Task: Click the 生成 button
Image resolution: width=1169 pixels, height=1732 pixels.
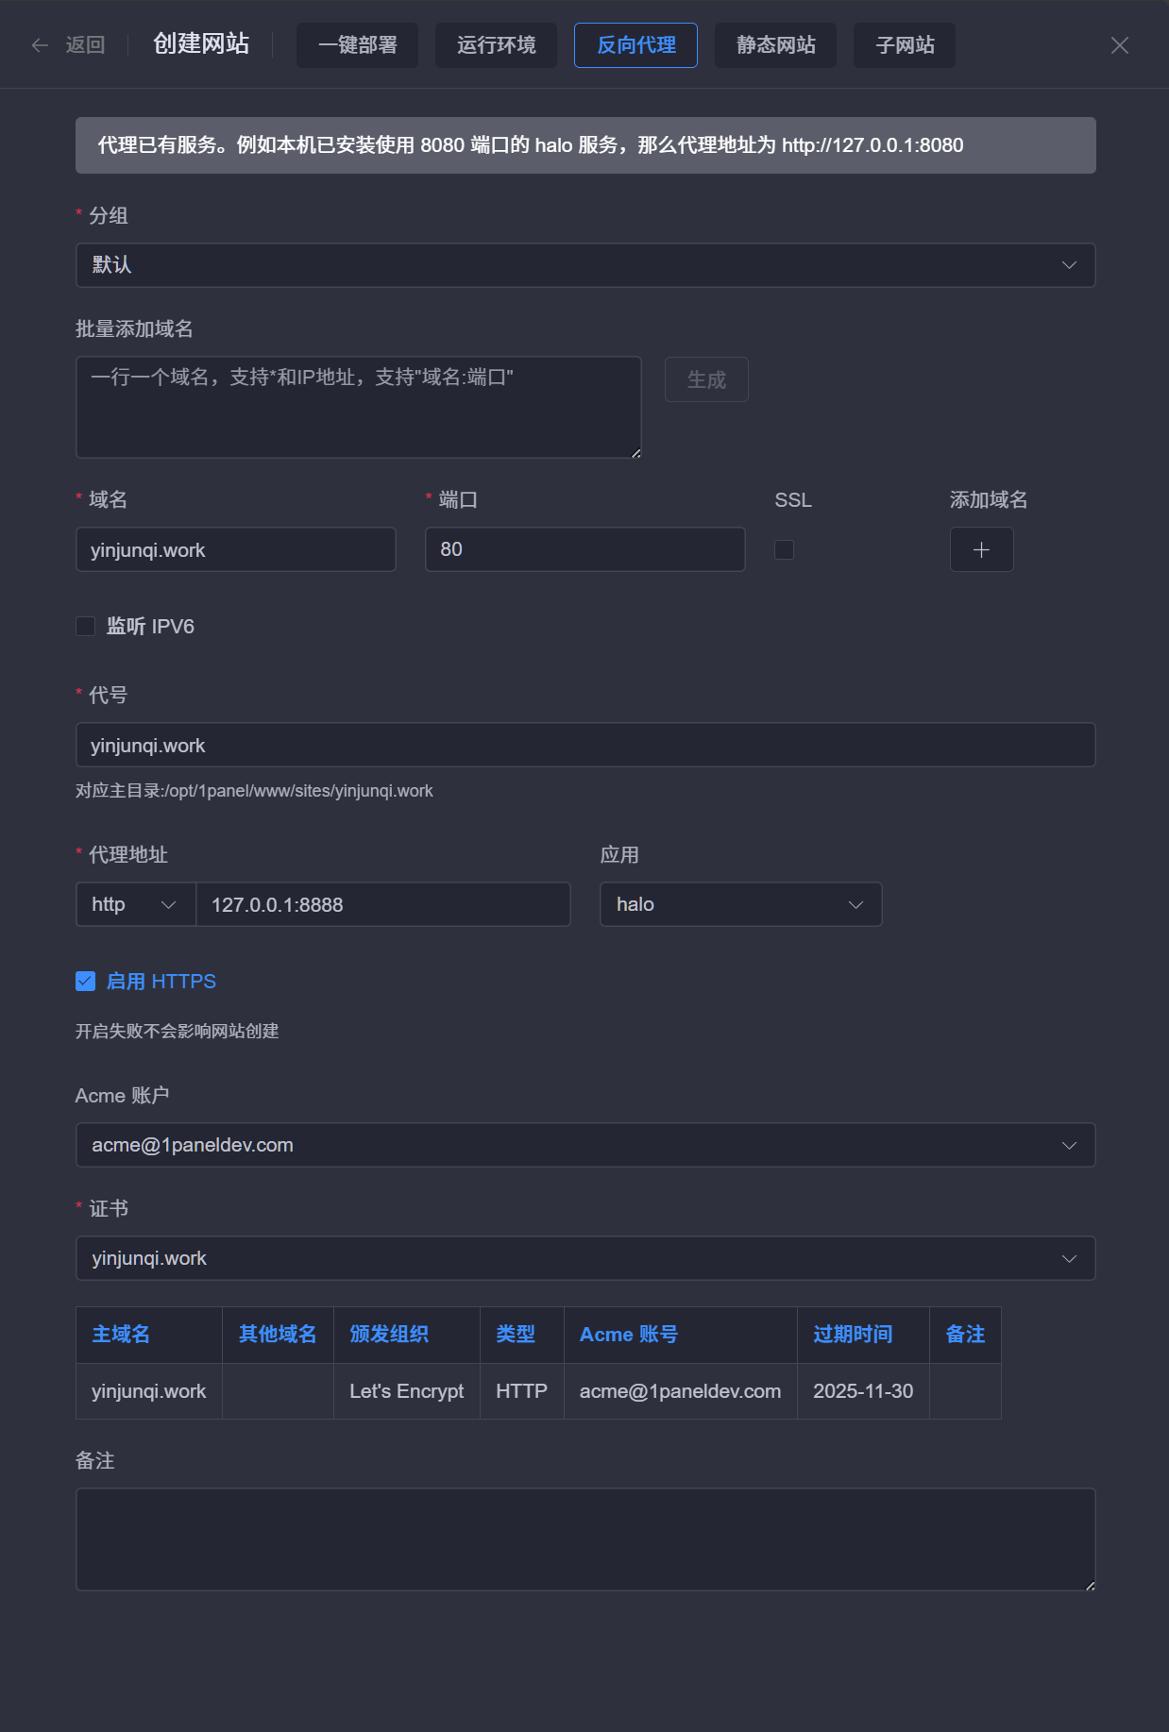Action: (706, 379)
